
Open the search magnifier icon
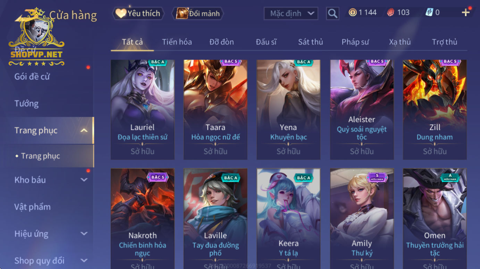pyautogui.click(x=332, y=14)
